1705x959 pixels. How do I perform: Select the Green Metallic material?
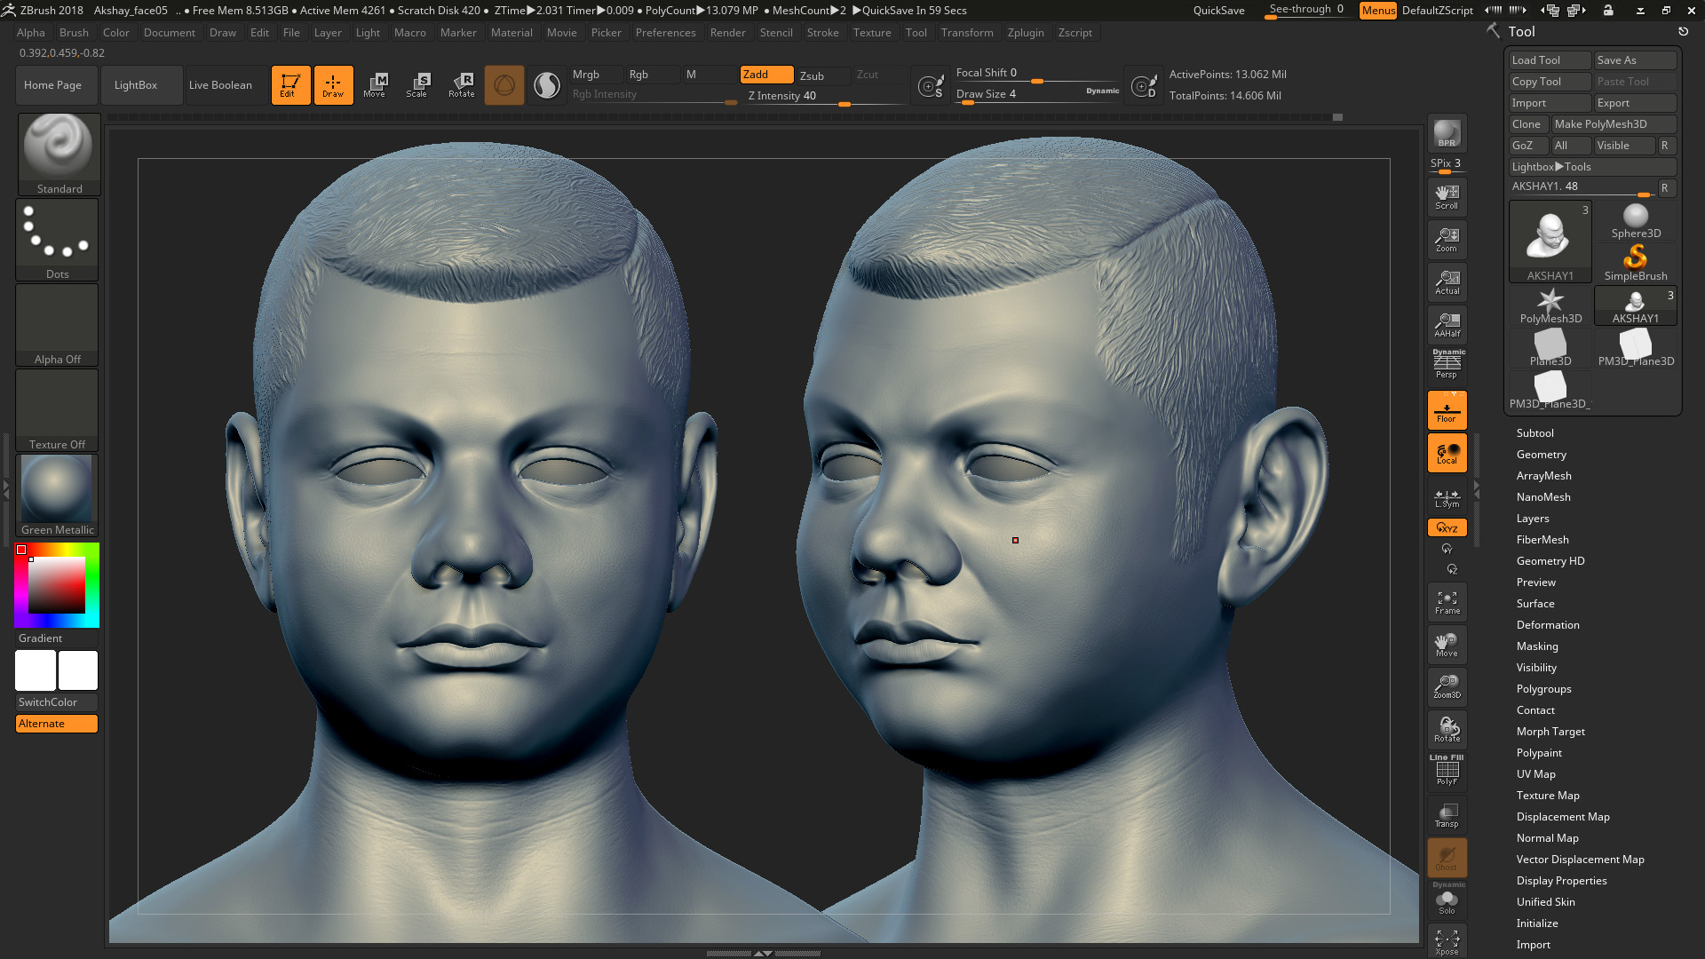point(56,488)
